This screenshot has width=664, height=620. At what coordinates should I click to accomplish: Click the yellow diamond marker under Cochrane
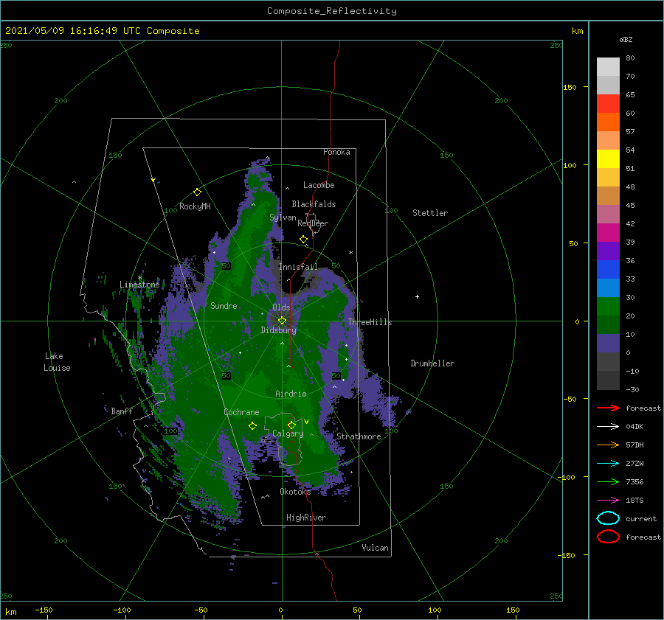point(252,426)
